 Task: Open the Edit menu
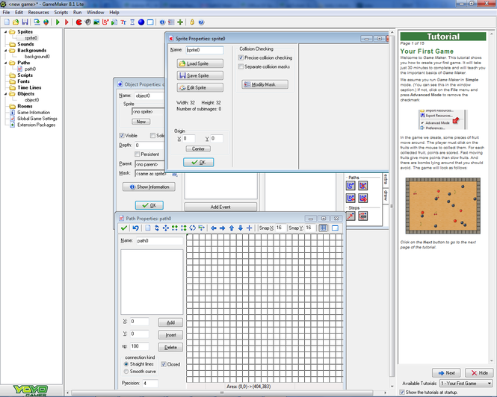pyautogui.click(x=19, y=13)
